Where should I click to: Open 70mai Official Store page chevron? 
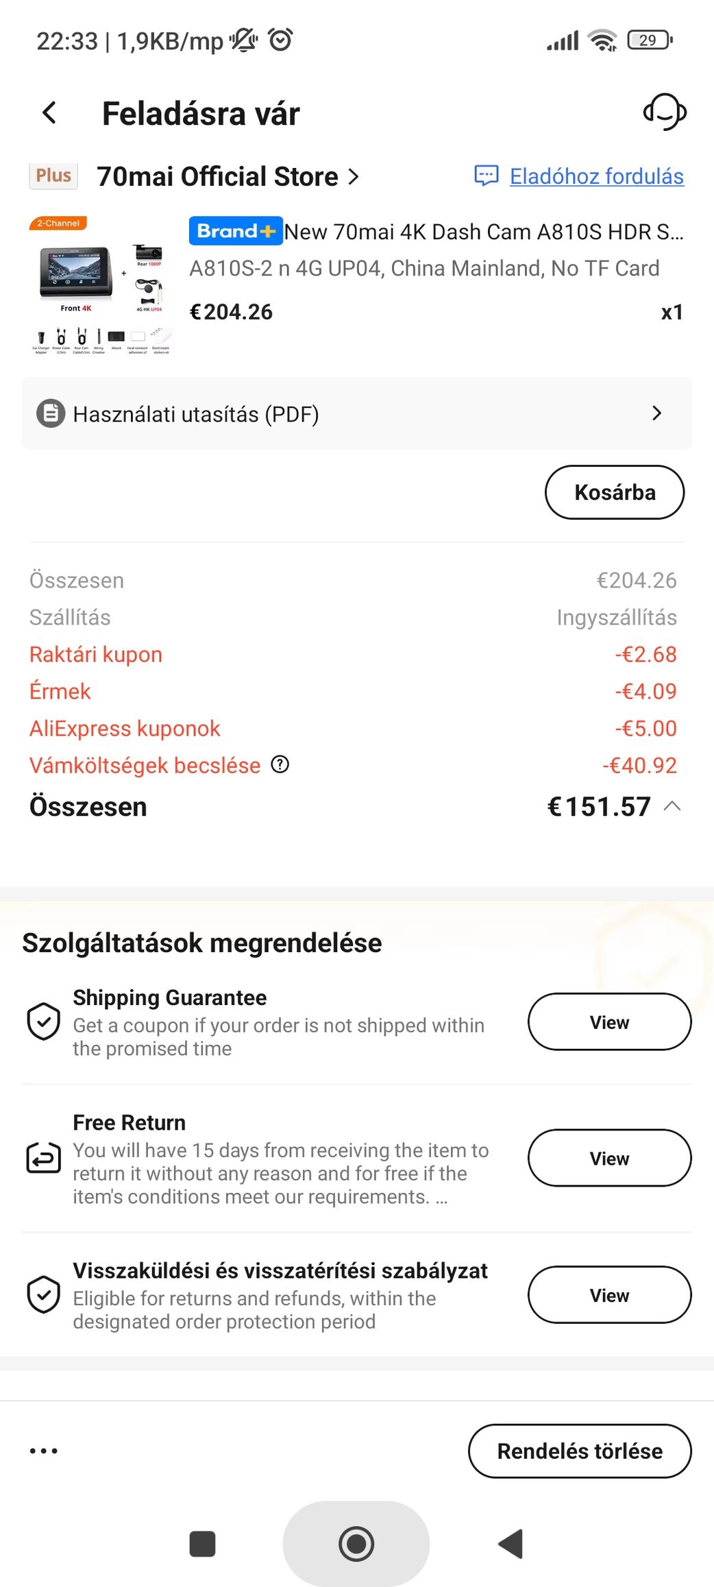(x=354, y=177)
